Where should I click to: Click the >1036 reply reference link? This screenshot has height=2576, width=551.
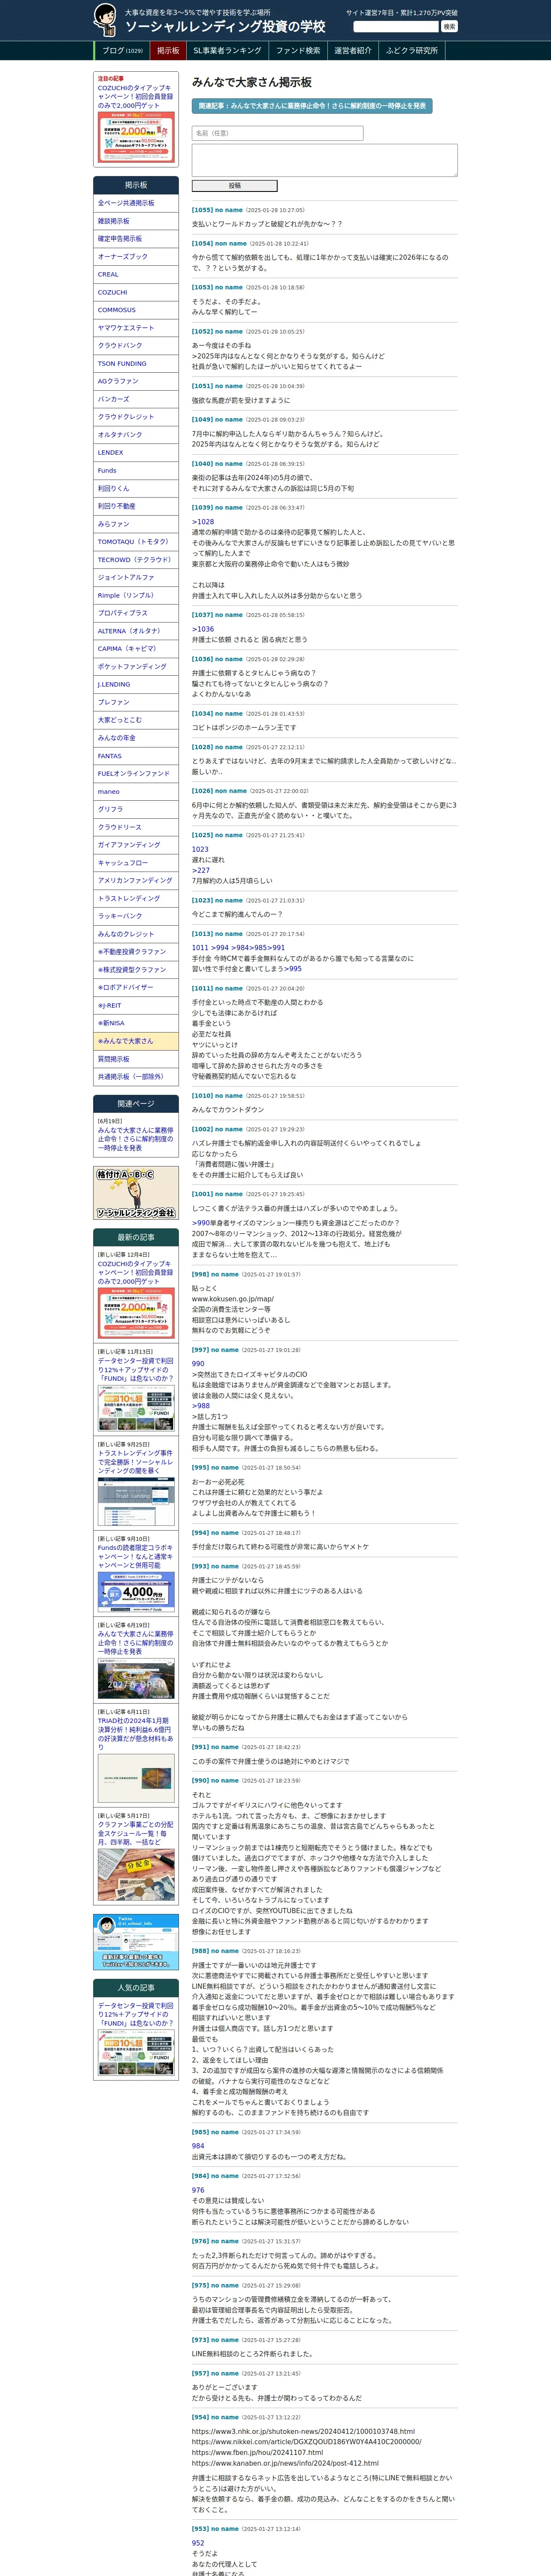pyautogui.click(x=203, y=629)
